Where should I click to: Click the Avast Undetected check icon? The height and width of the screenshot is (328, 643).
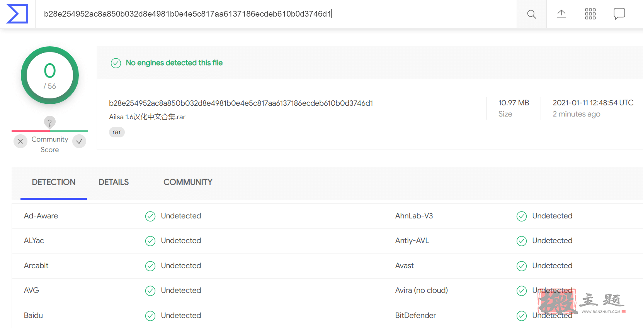(x=522, y=266)
